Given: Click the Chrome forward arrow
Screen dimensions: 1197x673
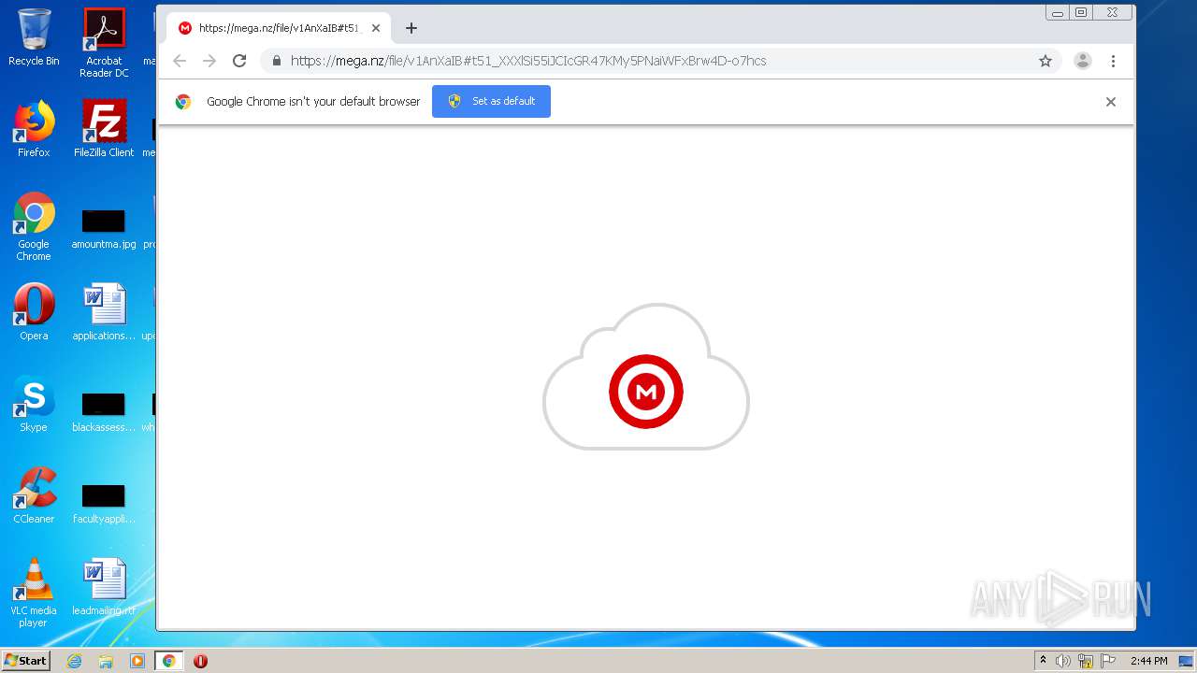Looking at the screenshot, I should tap(209, 61).
